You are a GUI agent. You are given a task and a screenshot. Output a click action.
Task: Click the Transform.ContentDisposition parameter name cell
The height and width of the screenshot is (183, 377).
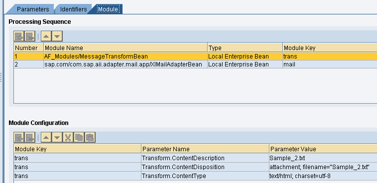click(205, 167)
